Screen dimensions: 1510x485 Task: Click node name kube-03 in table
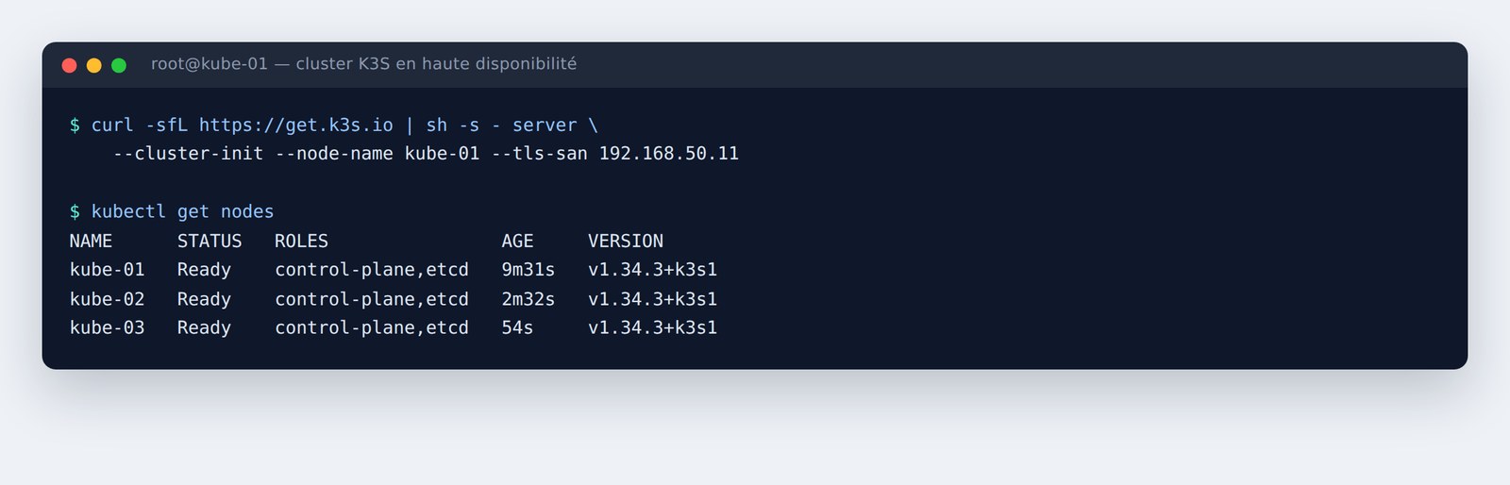(107, 327)
